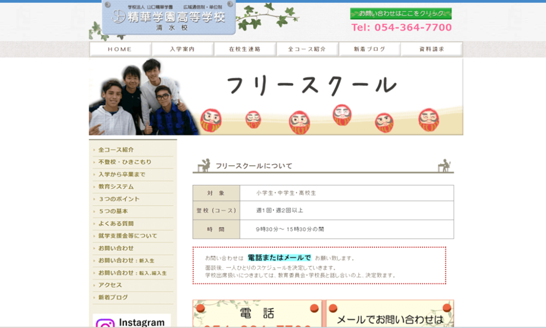Image resolution: width=546 pixels, height=328 pixels.
Task: Open the 資料請求 navigation tab
Action: coord(432,49)
